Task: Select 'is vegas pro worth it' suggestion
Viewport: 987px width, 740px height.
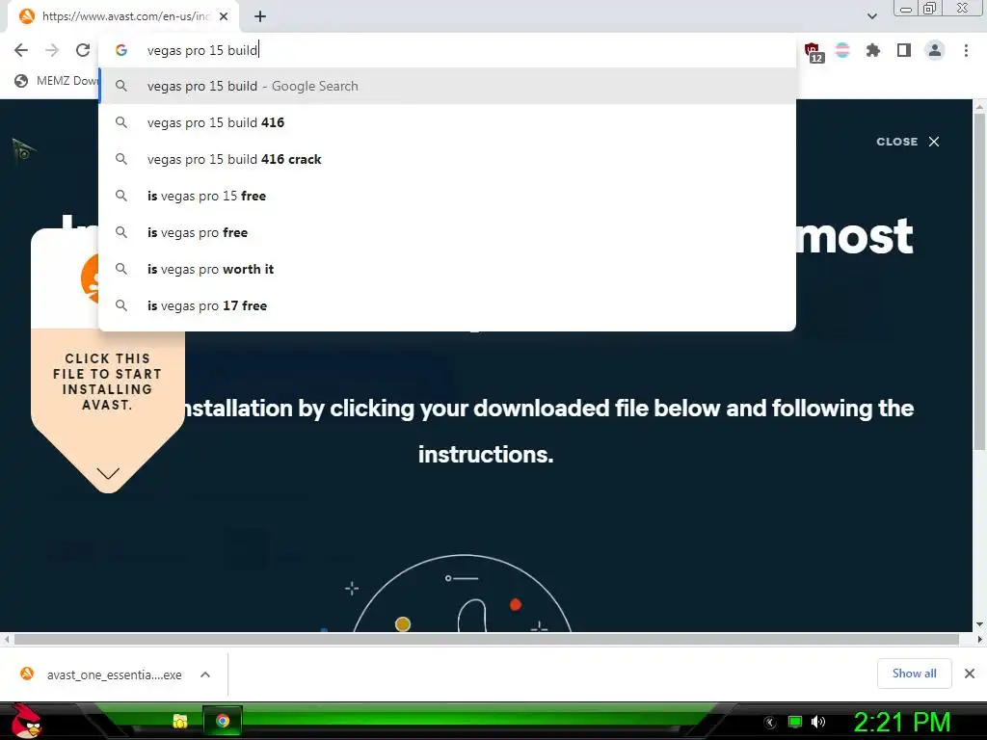Action: tap(447, 269)
